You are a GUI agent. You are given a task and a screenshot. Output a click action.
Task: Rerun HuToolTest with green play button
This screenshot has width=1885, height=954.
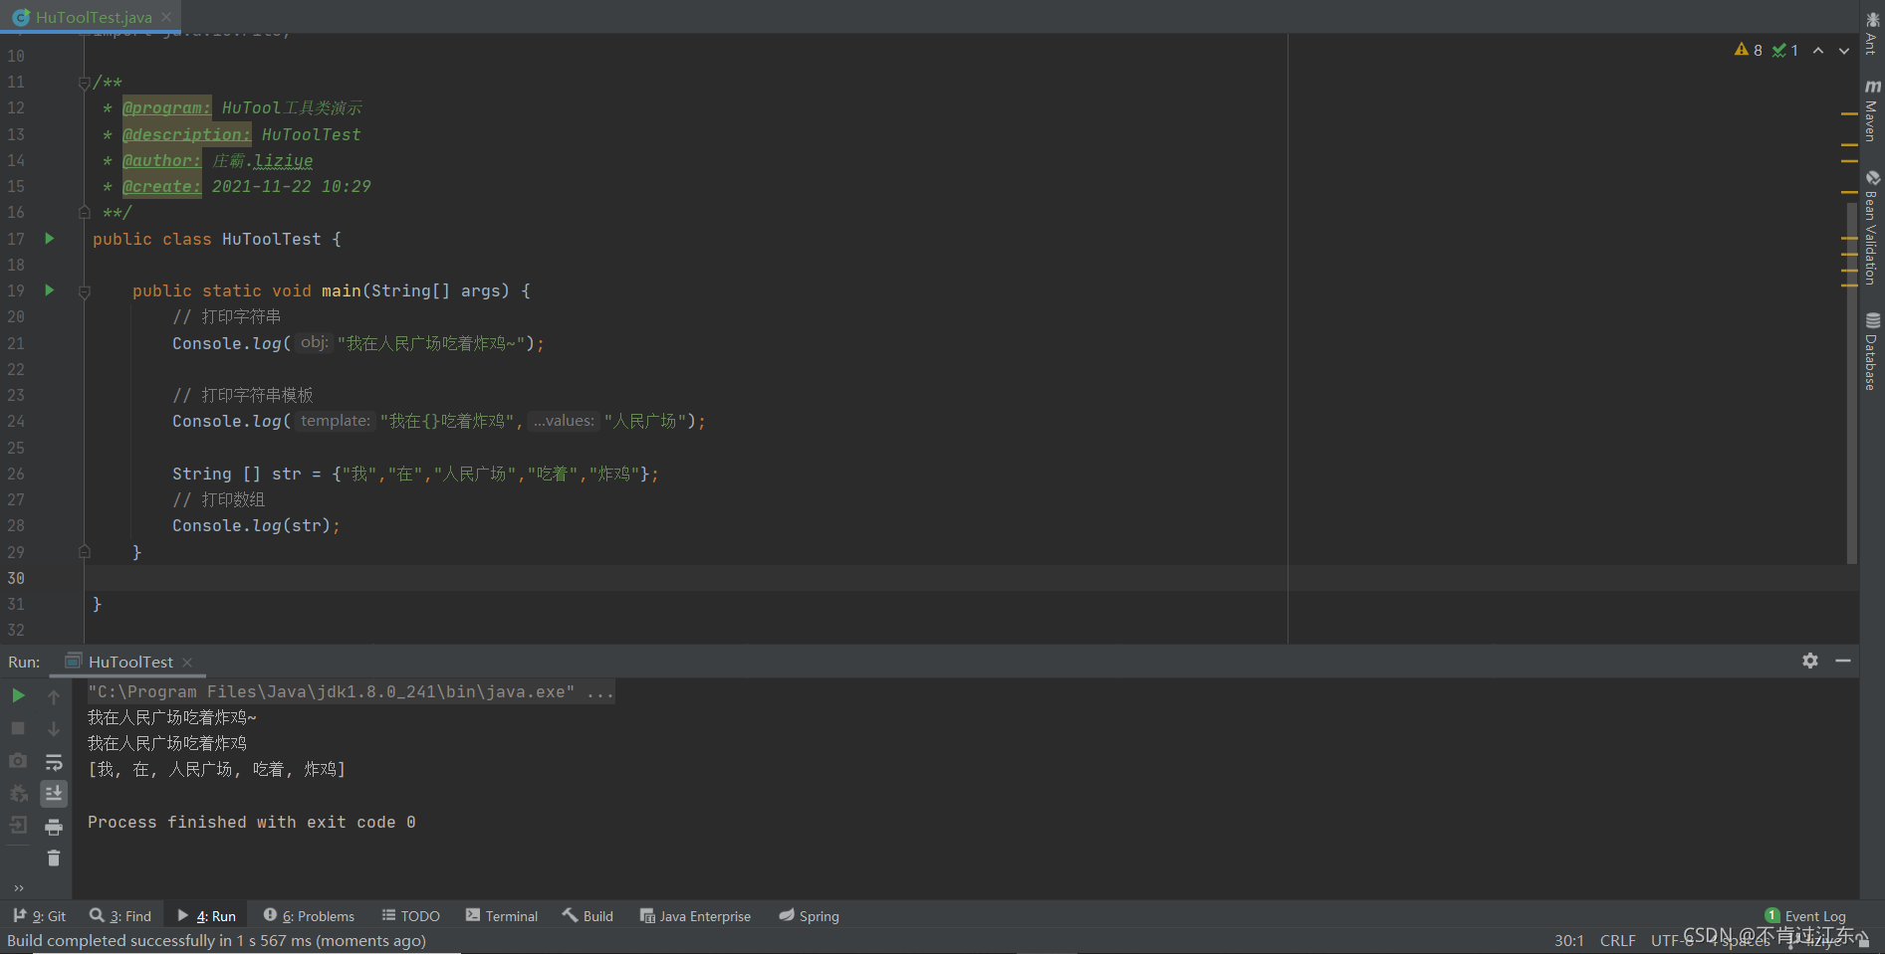tap(18, 695)
